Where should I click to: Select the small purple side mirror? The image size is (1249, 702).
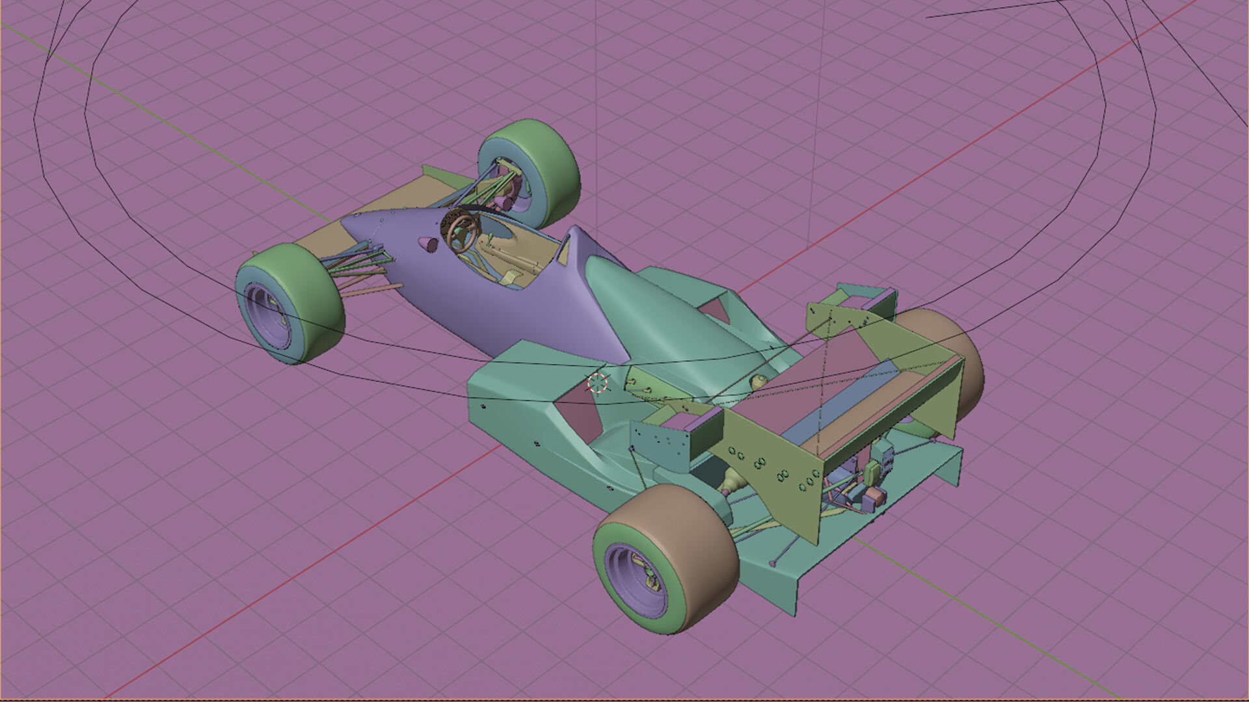[x=428, y=244]
